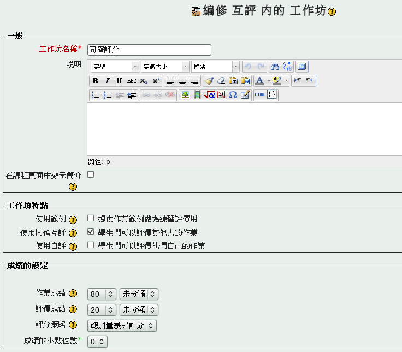This screenshot has height=352, width=402.
Task: Toggle bold formatting in the editor
Action: pyautogui.click(x=95, y=81)
